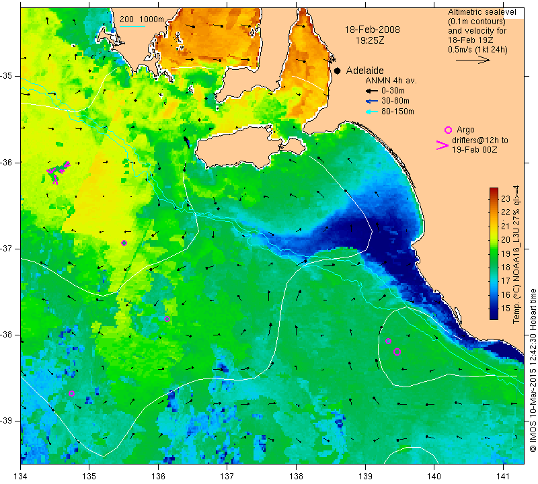Click the 139 longitude axis label
This screenshot has height=484, width=538.
365,476
